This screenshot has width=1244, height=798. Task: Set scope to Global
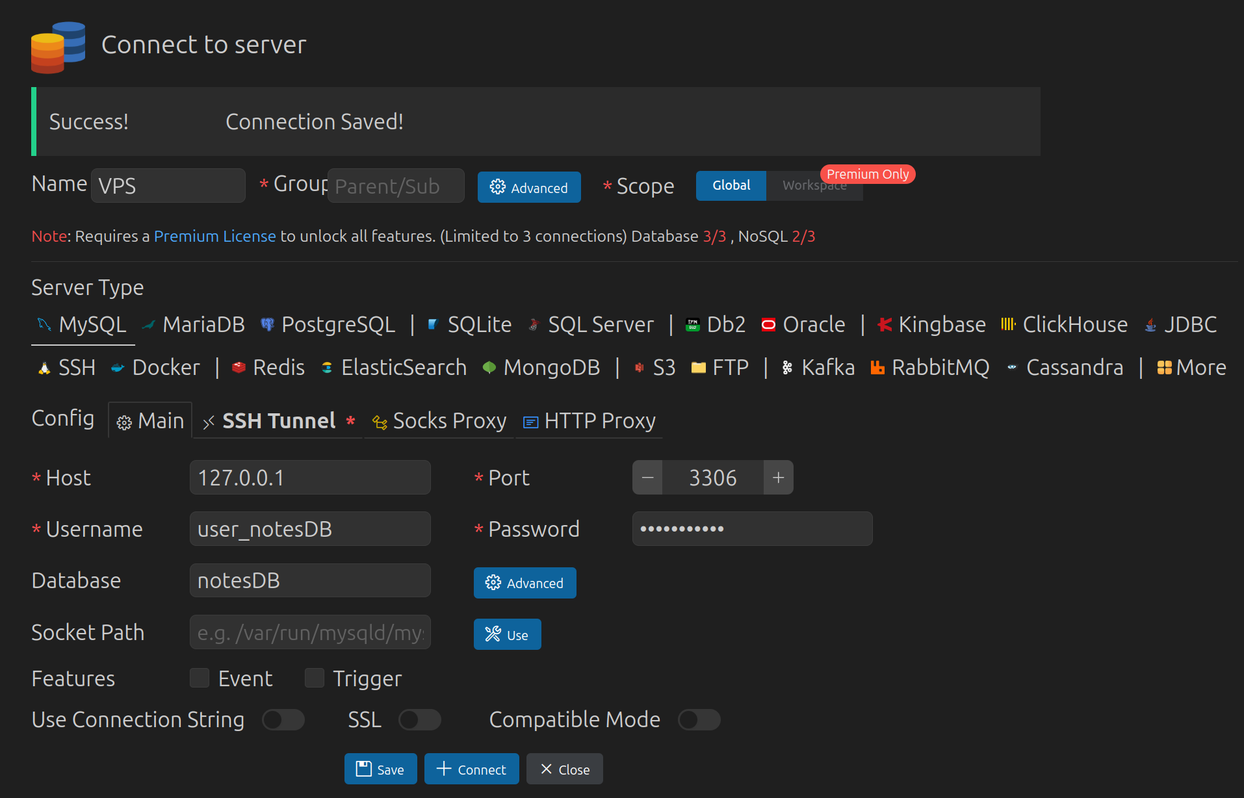tap(731, 185)
